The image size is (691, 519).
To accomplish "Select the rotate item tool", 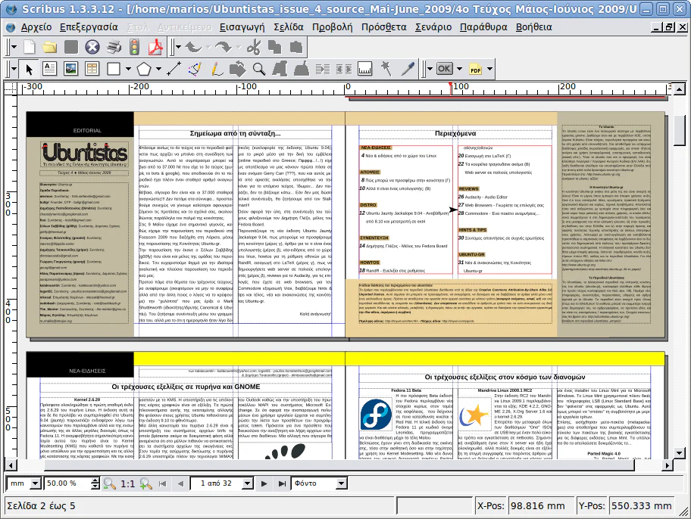I will [238, 69].
